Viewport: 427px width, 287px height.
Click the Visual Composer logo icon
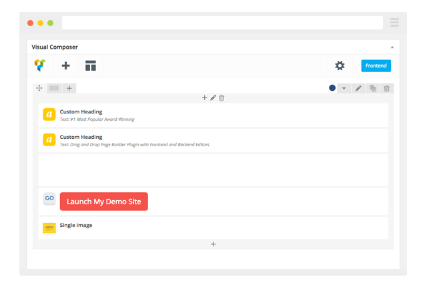pyautogui.click(x=40, y=65)
